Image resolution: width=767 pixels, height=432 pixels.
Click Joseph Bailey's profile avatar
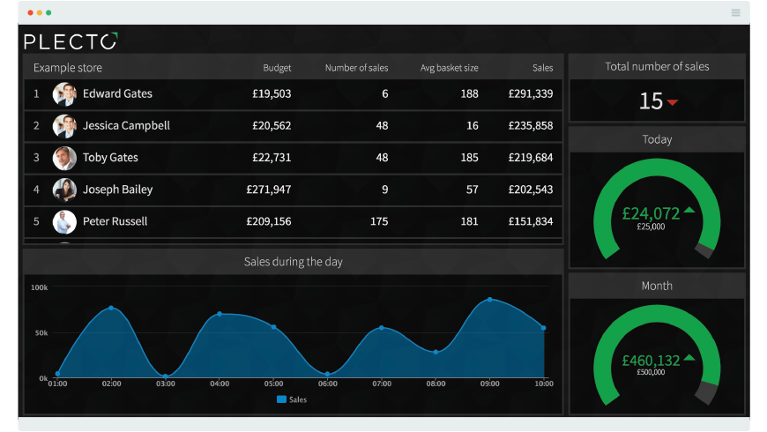point(64,190)
